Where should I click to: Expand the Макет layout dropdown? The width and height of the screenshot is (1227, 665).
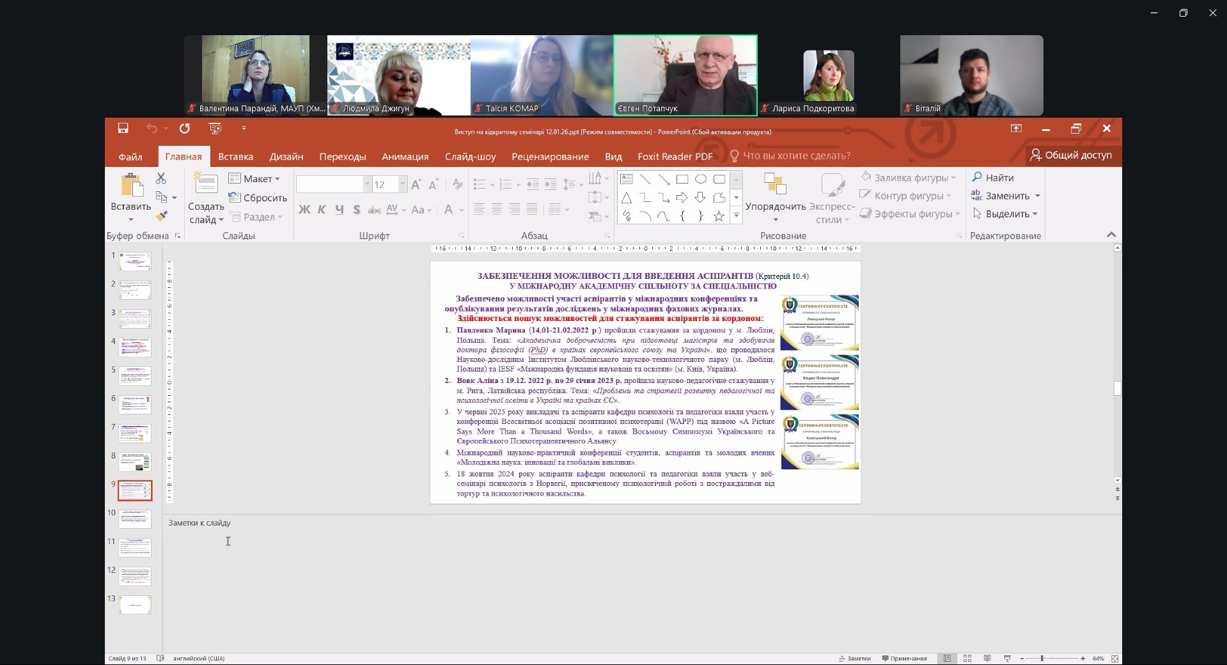click(x=255, y=179)
